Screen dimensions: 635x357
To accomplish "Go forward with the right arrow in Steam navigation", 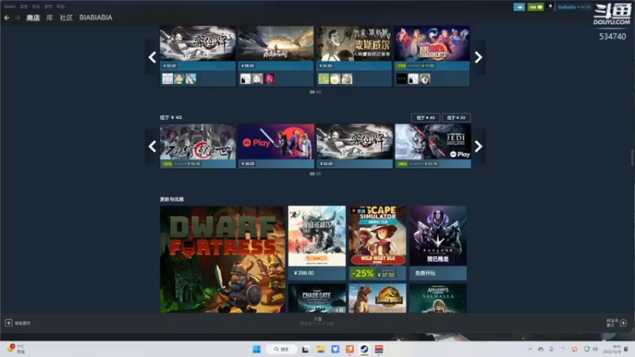I will [x=17, y=17].
